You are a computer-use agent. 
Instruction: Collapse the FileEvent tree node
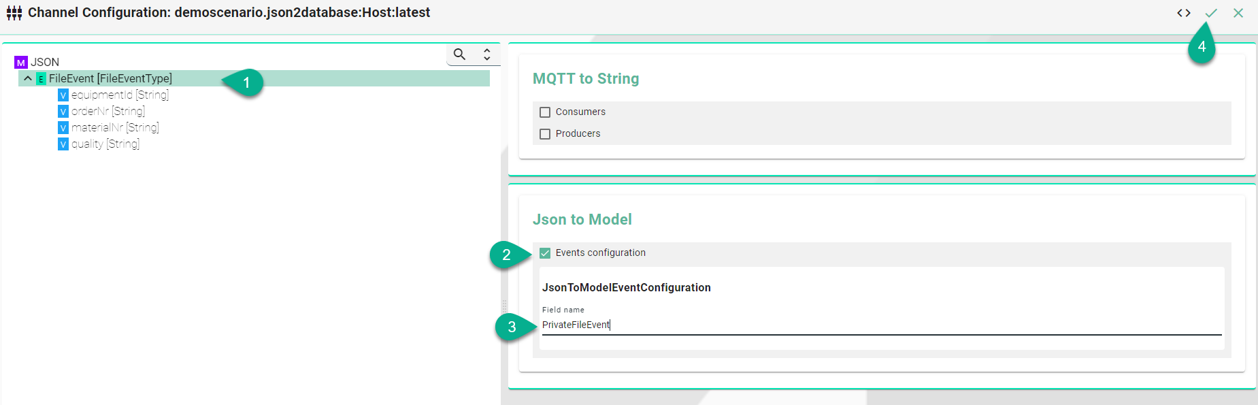pyautogui.click(x=28, y=78)
